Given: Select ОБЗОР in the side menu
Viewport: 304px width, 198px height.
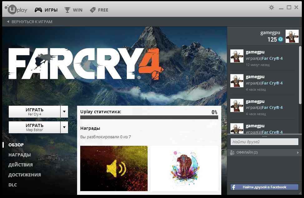Looking at the screenshot, I should tap(16, 145).
